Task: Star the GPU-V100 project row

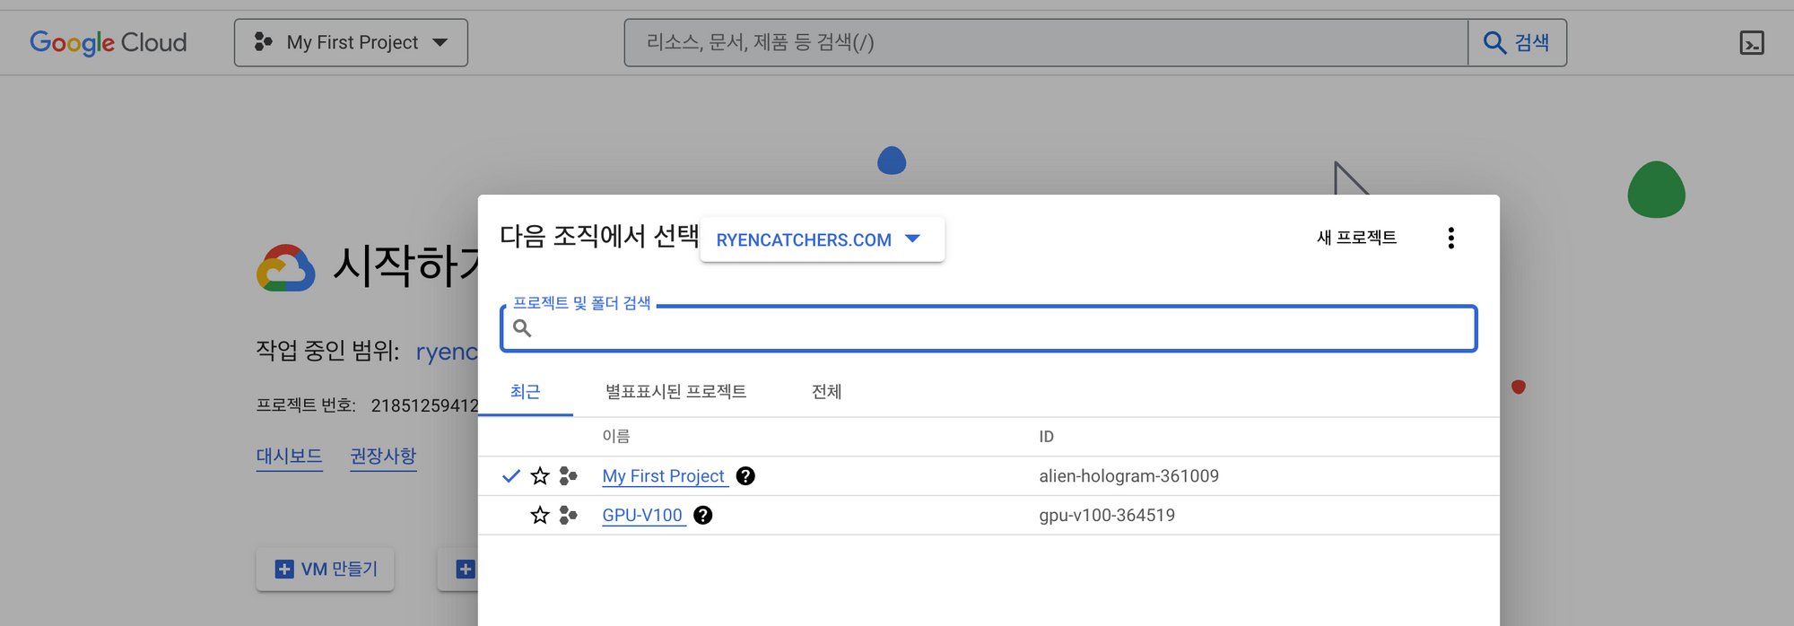Action: coord(540,516)
